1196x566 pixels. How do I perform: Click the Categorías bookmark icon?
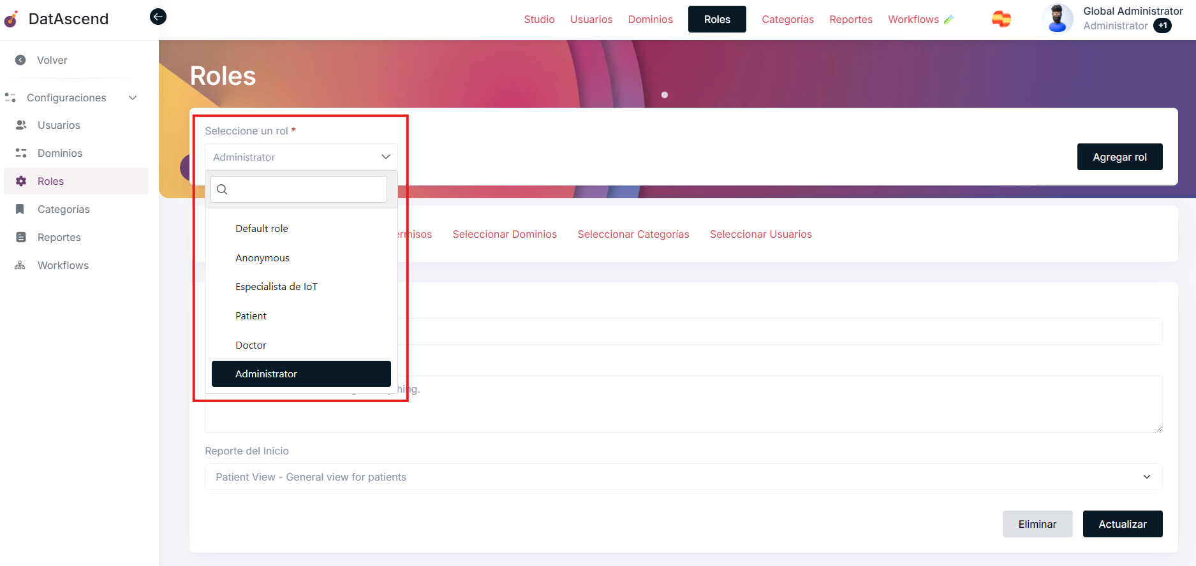point(20,209)
